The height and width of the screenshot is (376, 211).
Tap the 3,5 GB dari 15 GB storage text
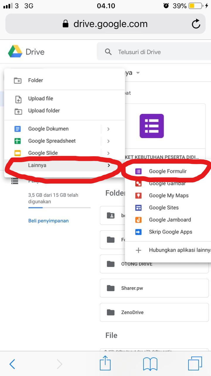tap(53, 198)
